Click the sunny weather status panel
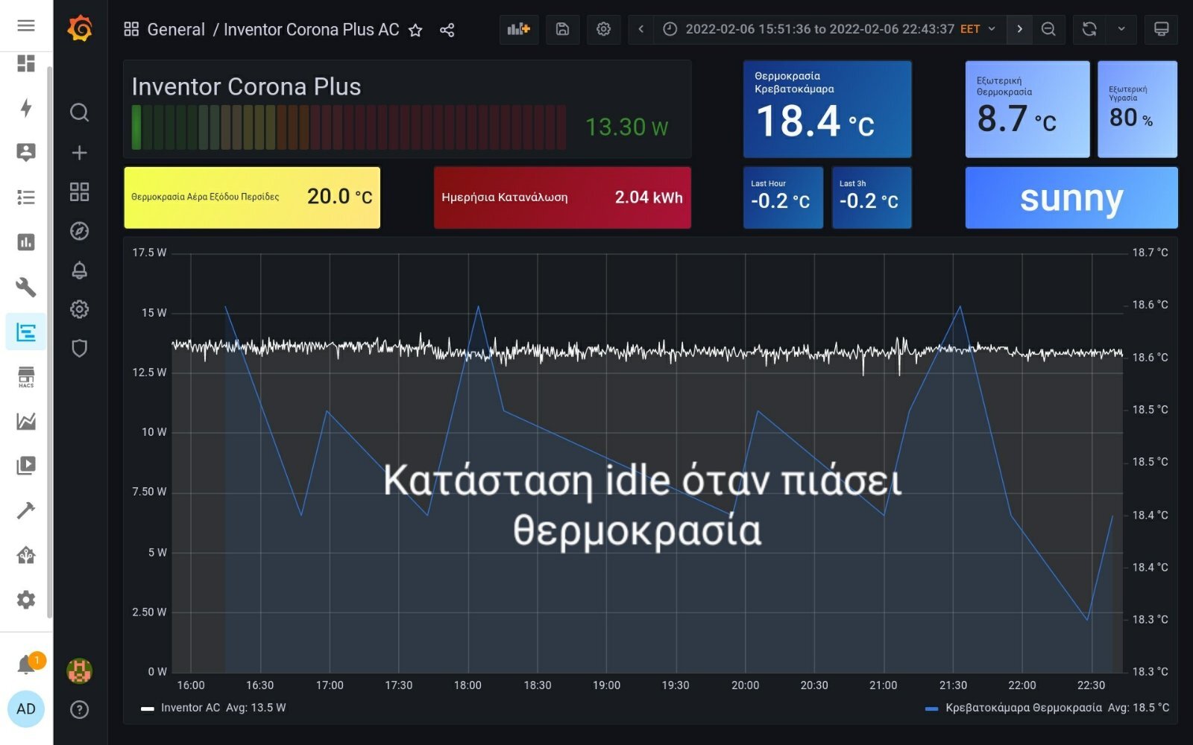1193x745 pixels. (1071, 197)
